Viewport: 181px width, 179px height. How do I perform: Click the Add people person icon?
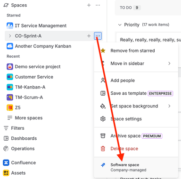tap(103, 81)
